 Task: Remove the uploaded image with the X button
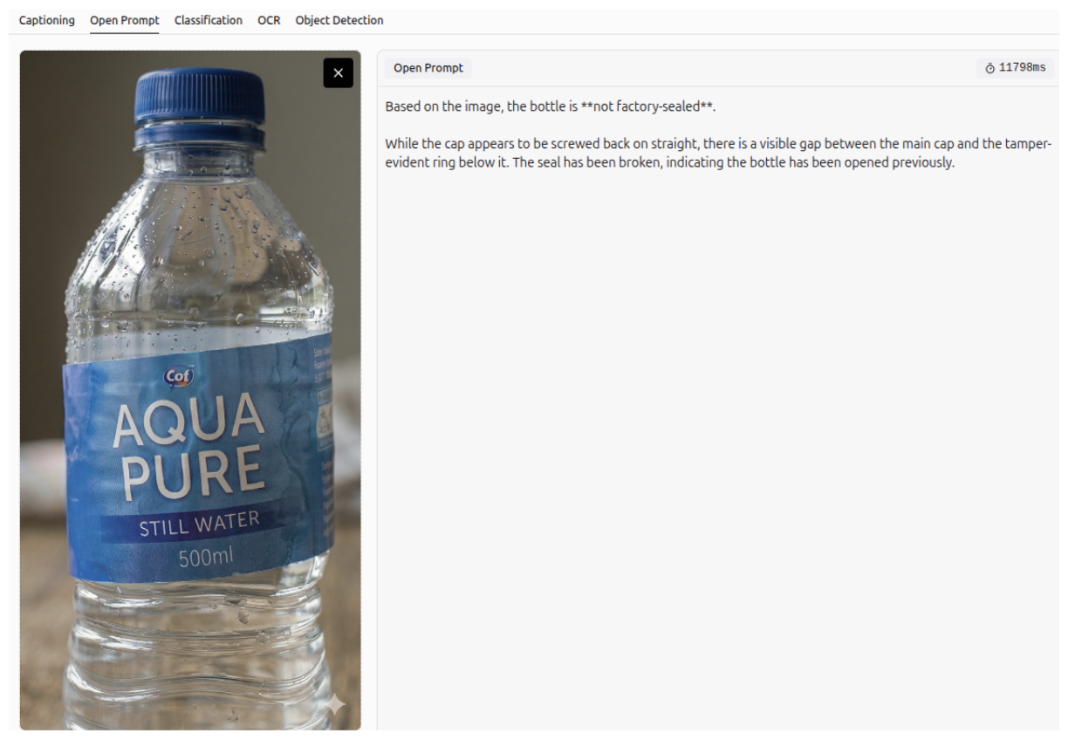point(339,73)
